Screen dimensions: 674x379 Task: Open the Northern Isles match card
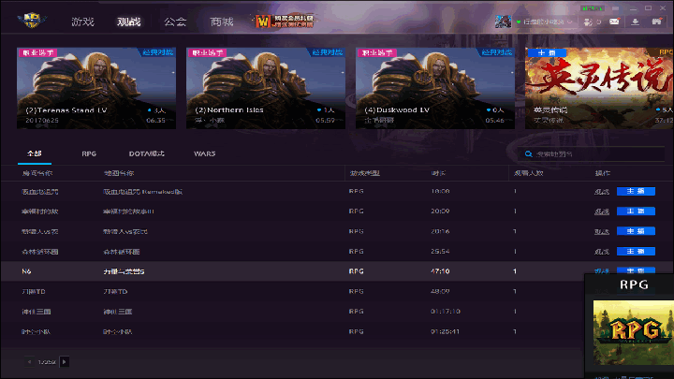coord(266,88)
